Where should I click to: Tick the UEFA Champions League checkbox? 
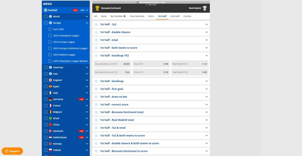50,36
